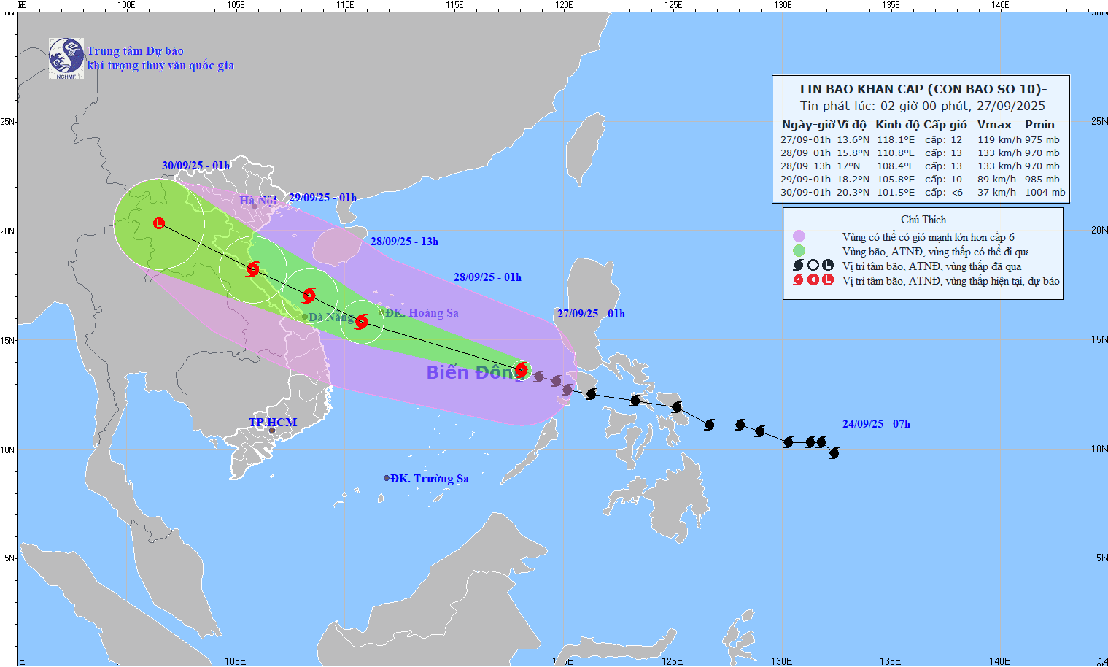
Task: Click the easternmost black past-track storm marker
Action: pyautogui.click(x=834, y=453)
